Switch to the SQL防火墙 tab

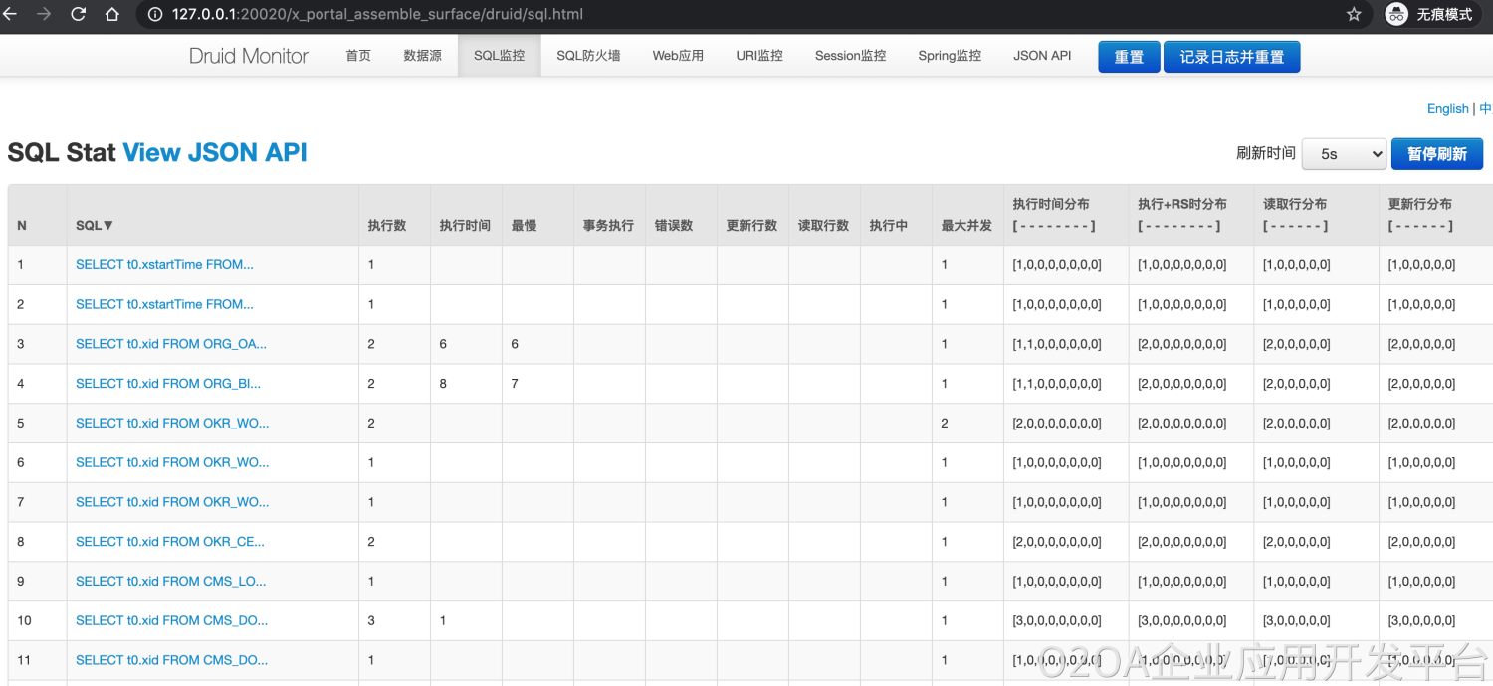588,56
